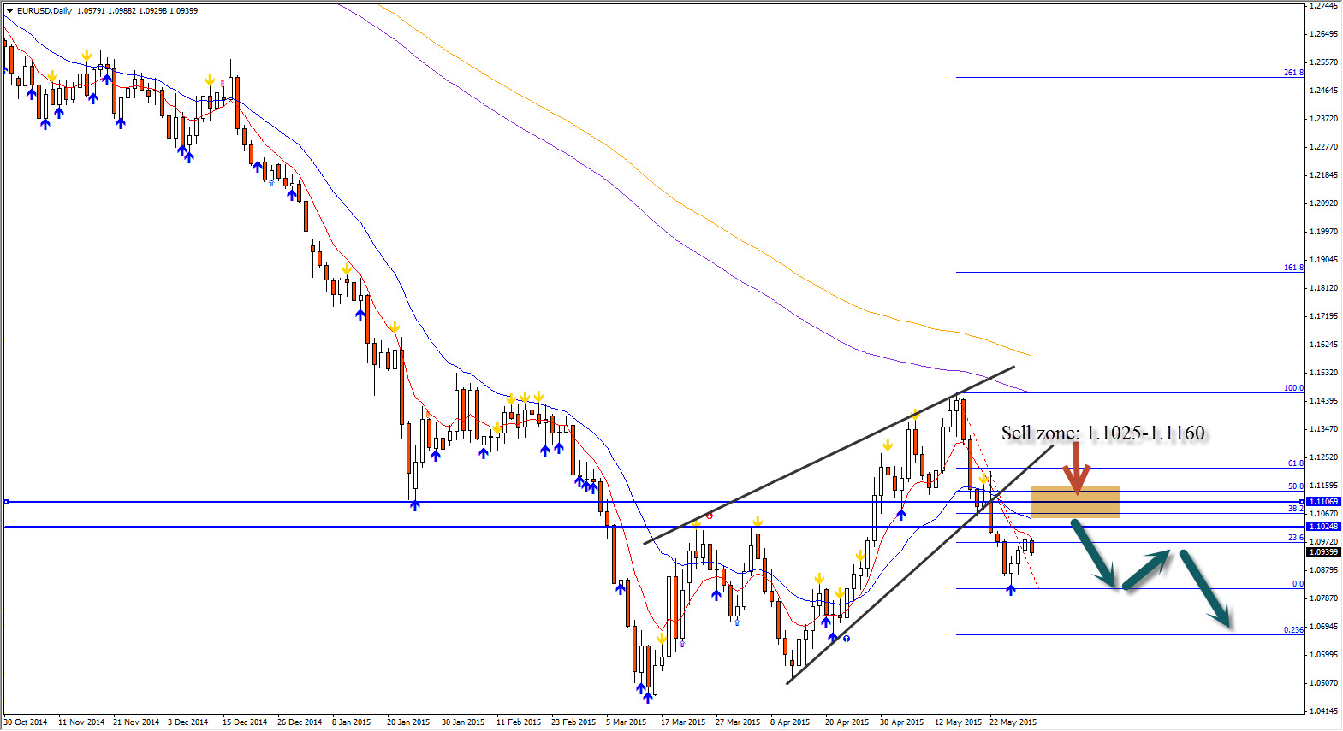Click the 11 Feb 2015 date label
Image resolution: width=1343 pixels, height=731 pixels.
tap(519, 722)
